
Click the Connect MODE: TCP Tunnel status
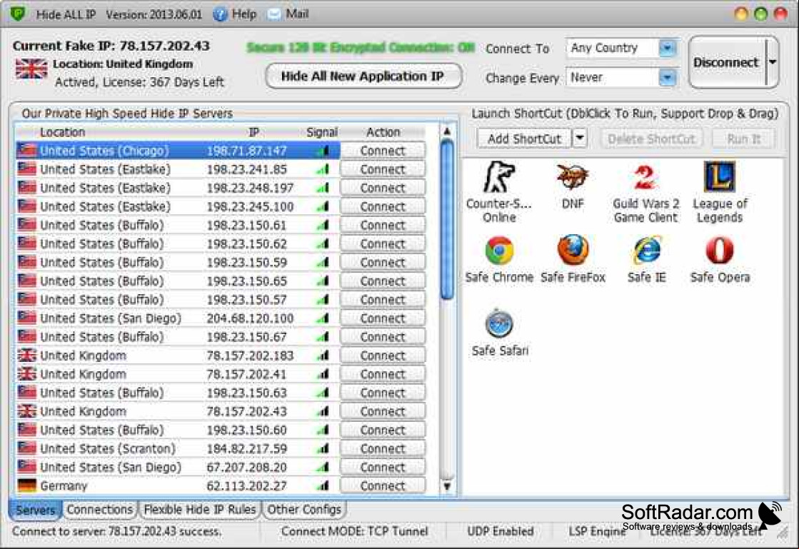[x=355, y=531]
